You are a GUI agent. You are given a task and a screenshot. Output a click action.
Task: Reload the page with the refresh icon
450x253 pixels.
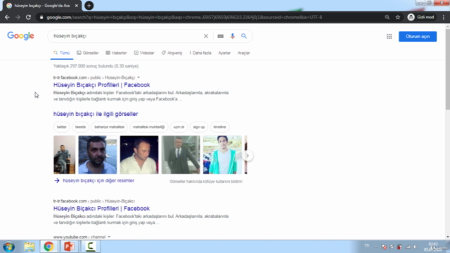click(28, 17)
